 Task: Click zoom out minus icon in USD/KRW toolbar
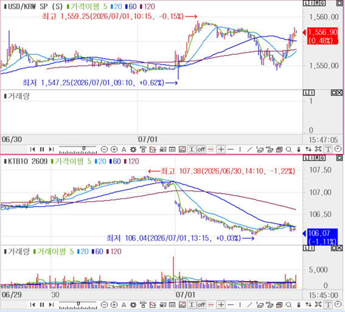(x=104, y=150)
